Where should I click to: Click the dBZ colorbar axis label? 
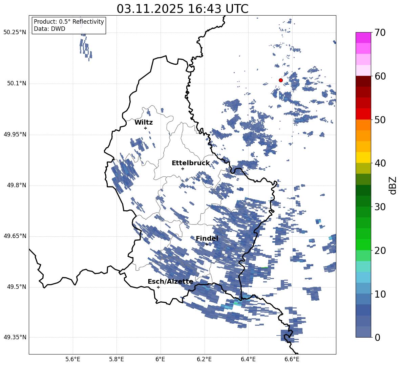(x=393, y=185)
